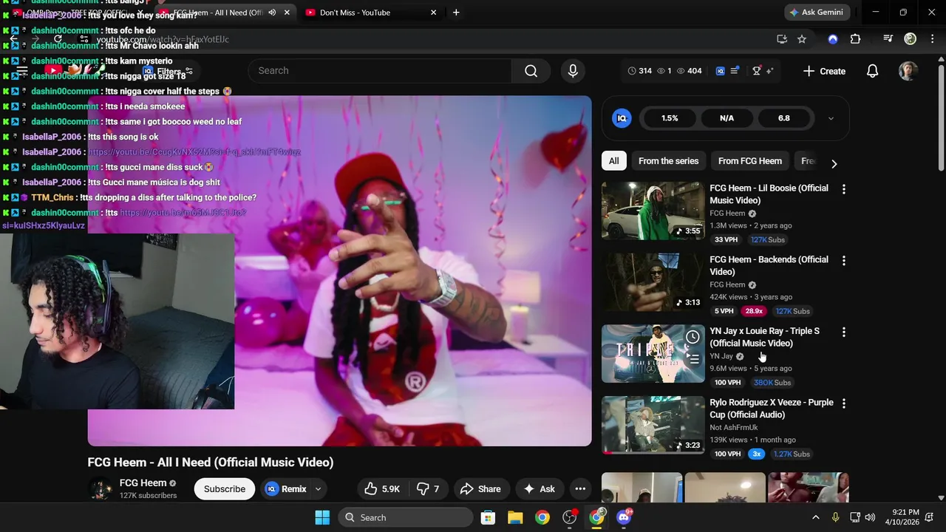Screen dimensions: 946x532
Task: Click YN Jay channel name
Action: (x=721, y=356)
